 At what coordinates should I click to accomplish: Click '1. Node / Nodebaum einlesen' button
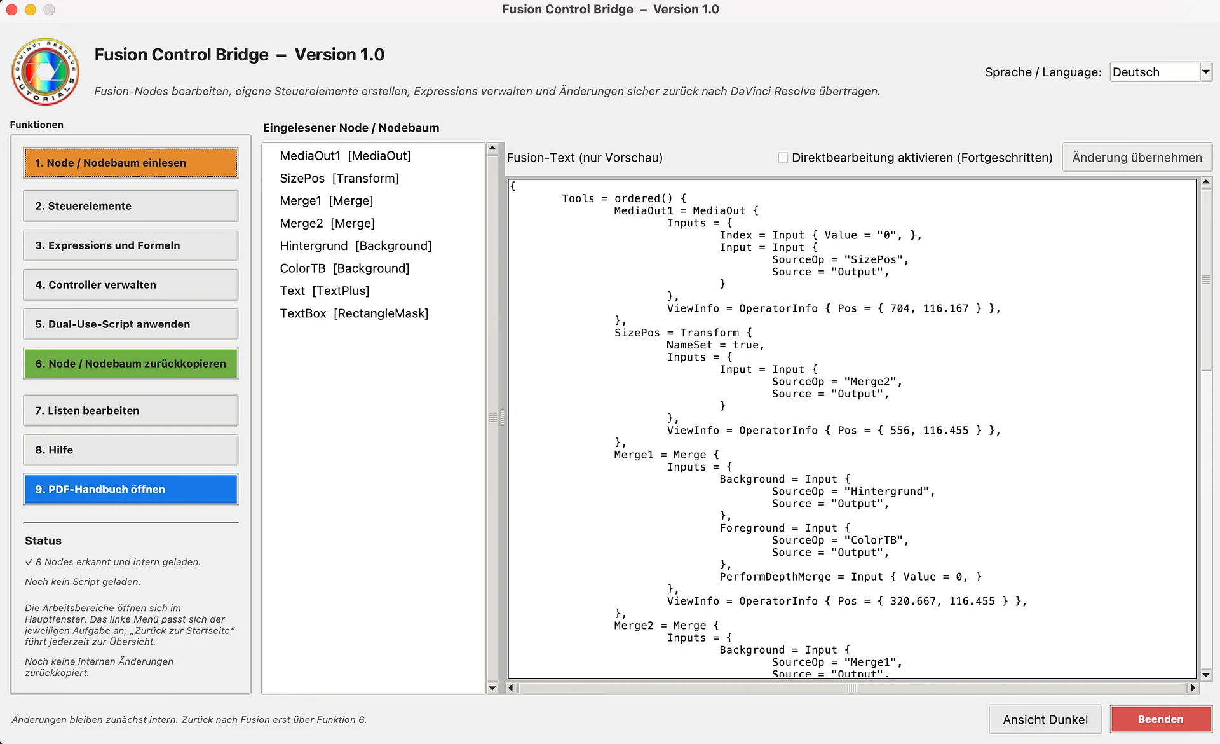coord(131,163)
